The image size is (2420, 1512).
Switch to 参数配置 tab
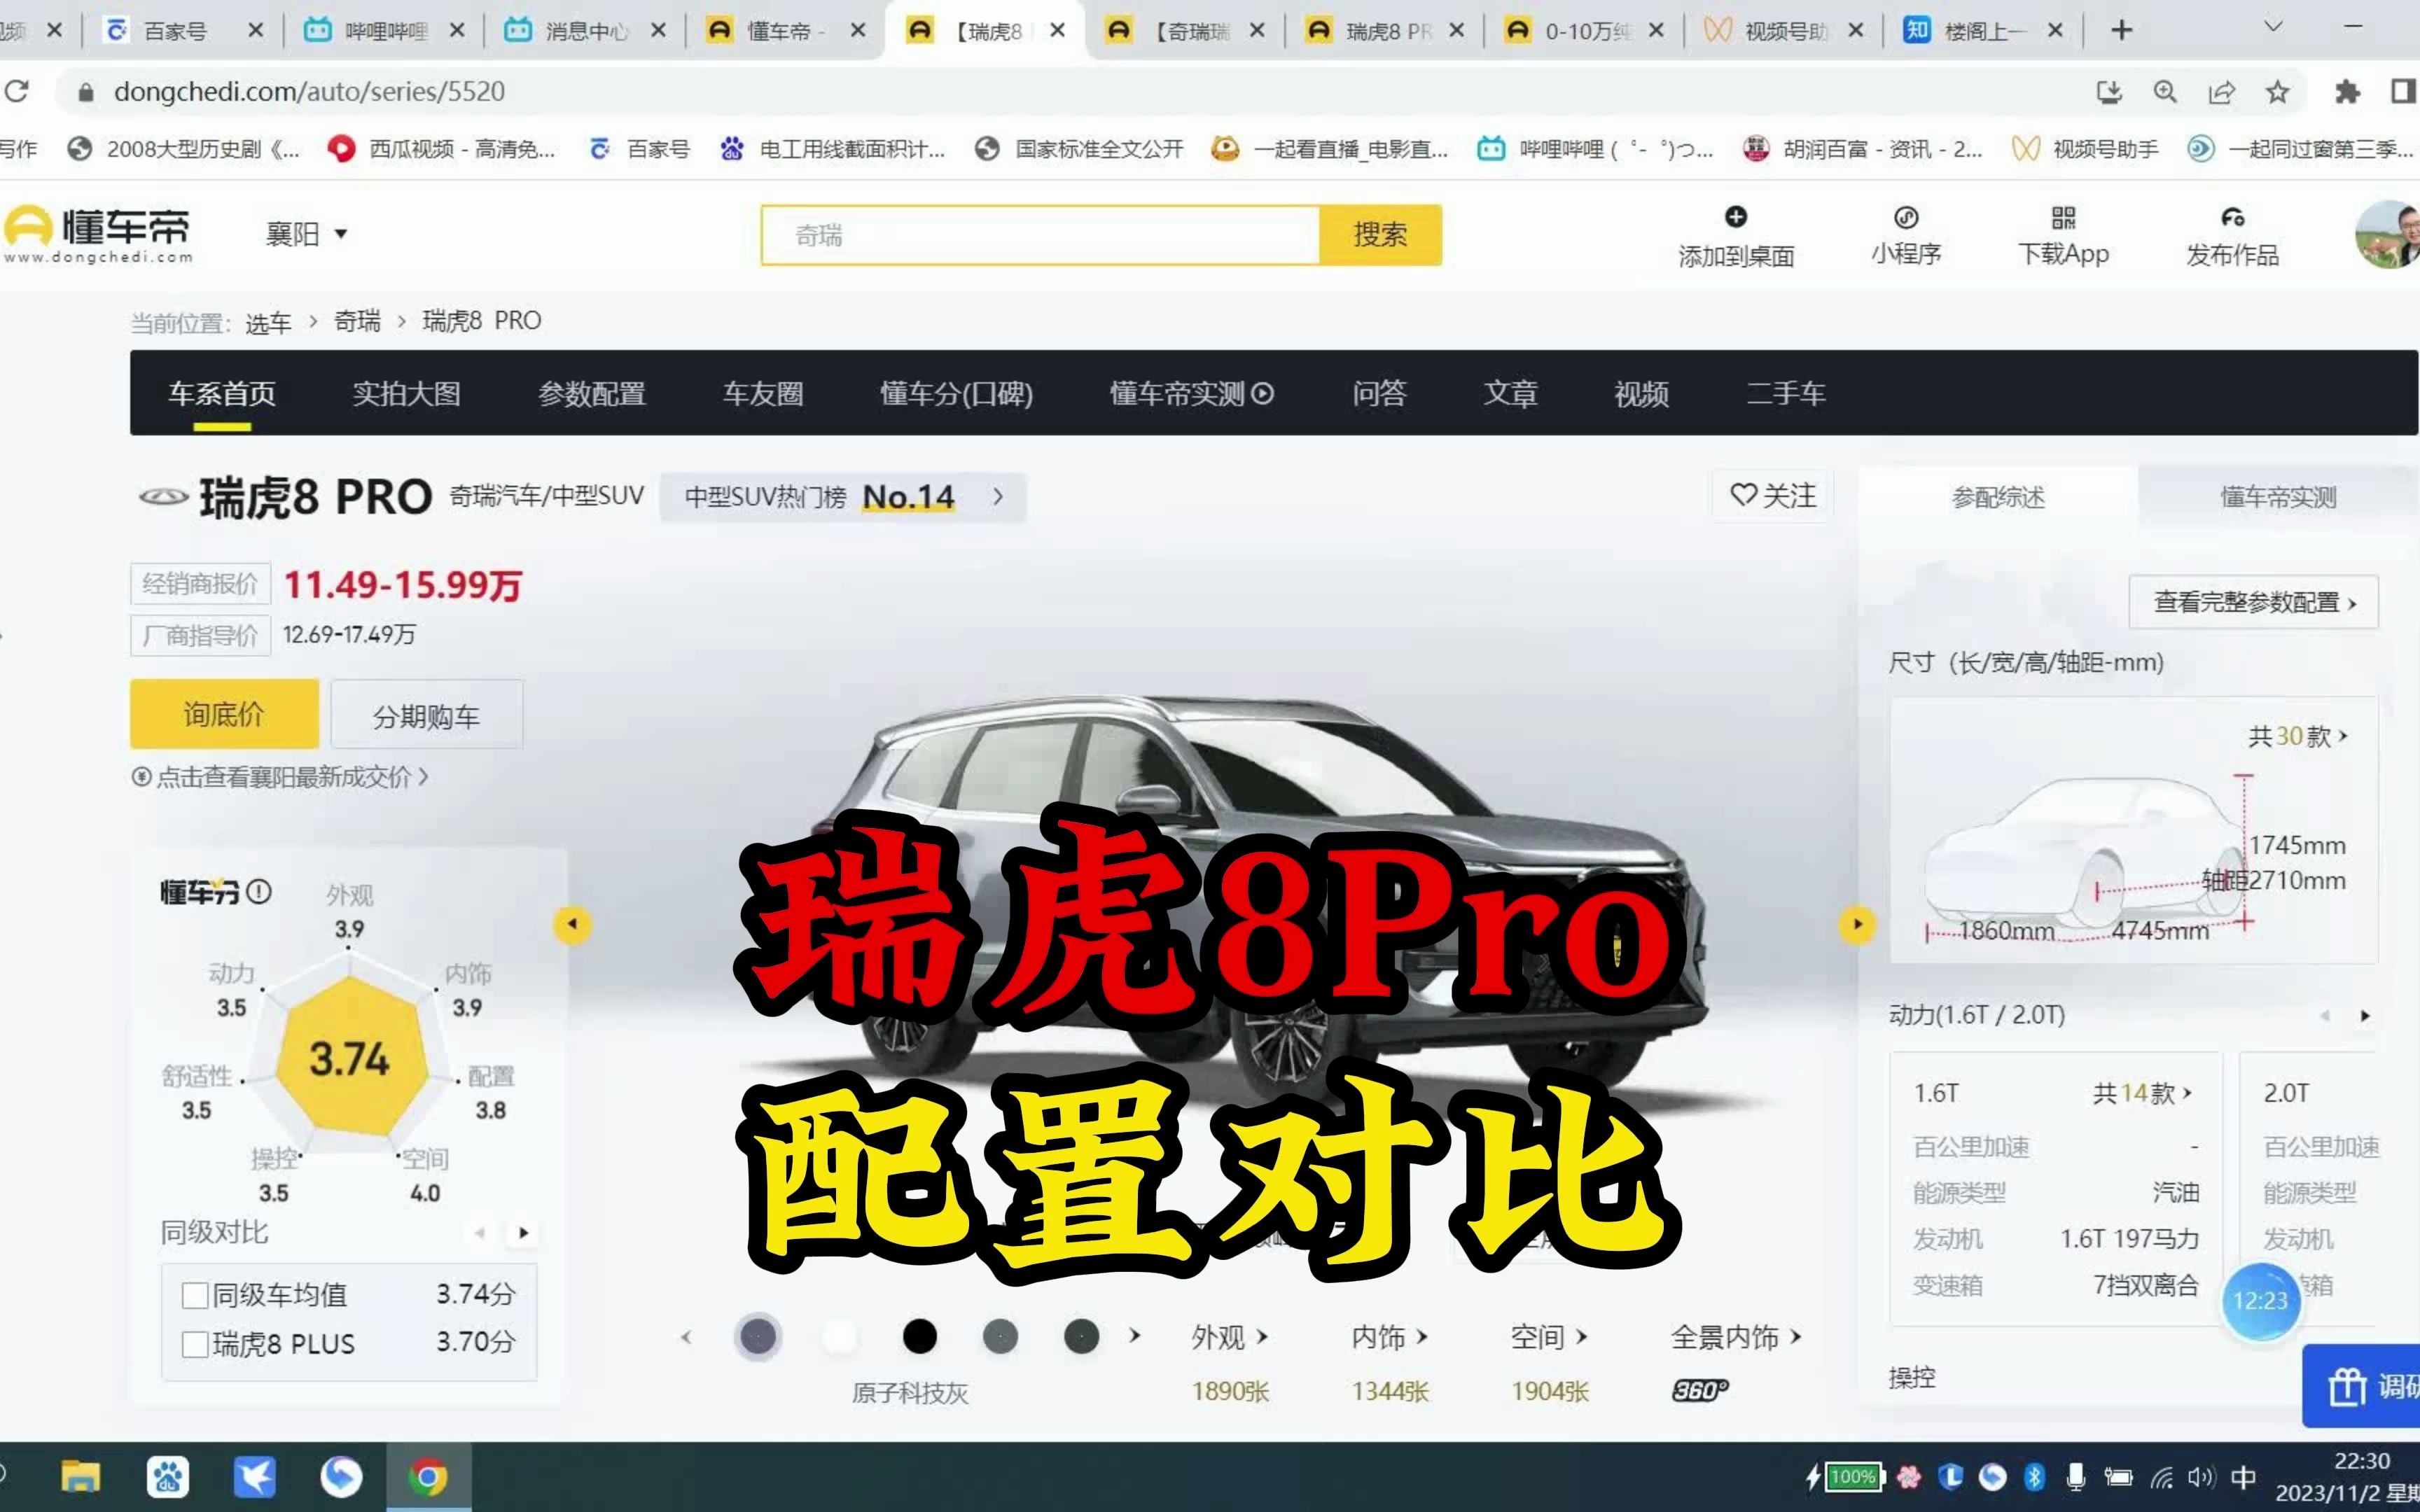point(591,393)
